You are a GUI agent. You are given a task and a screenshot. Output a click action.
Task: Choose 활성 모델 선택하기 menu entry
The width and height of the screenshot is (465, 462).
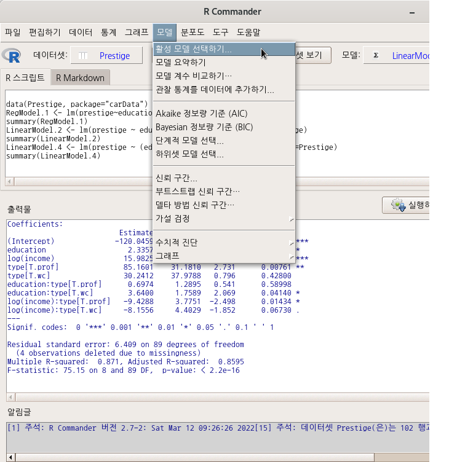(x=224, y=49)
